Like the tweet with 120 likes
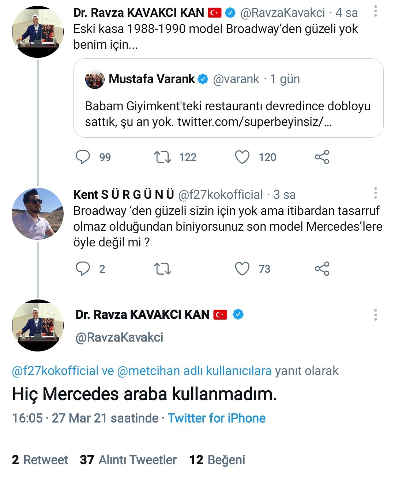Screen dimensions: 395x480 click(x=242, y=157)
